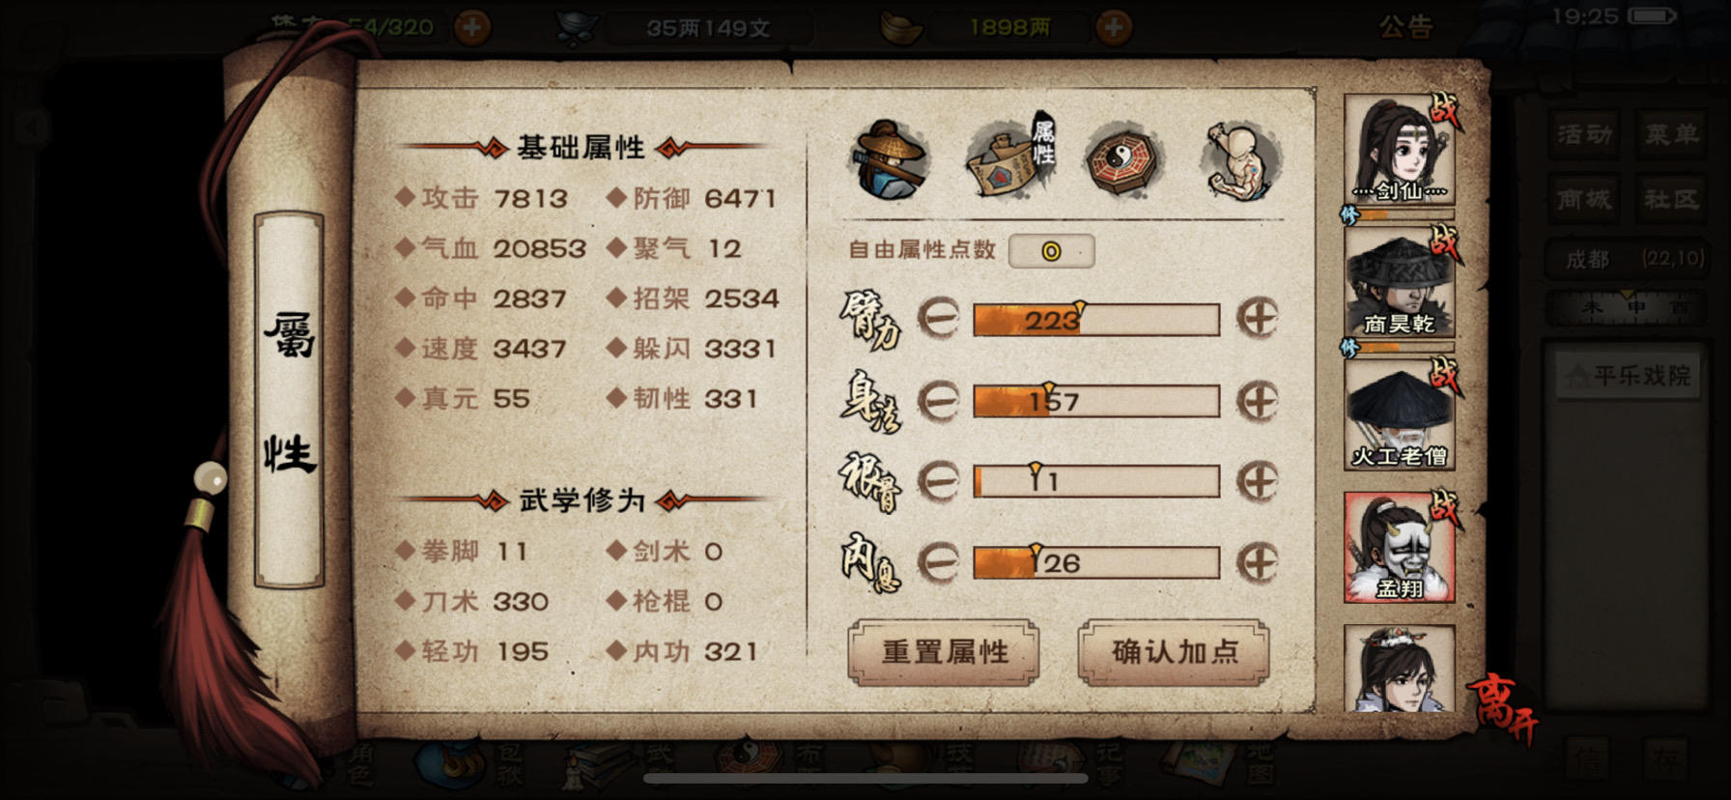
Task: Add gold with the plus icon beside 1898两
Action: (x=1114, y=27)
